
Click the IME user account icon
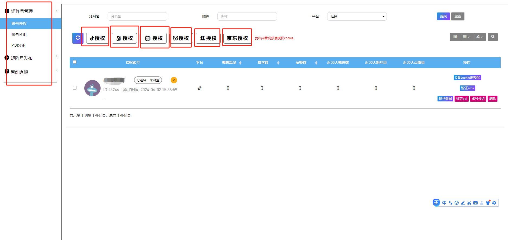click(482, 203)
